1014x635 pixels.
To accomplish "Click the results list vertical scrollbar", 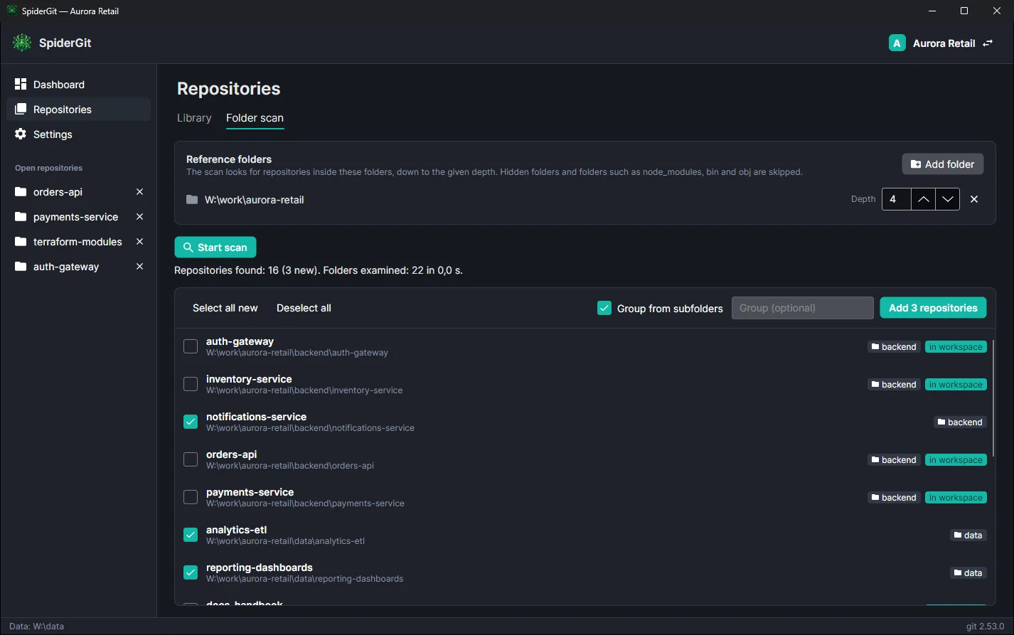I will (993, 398).
